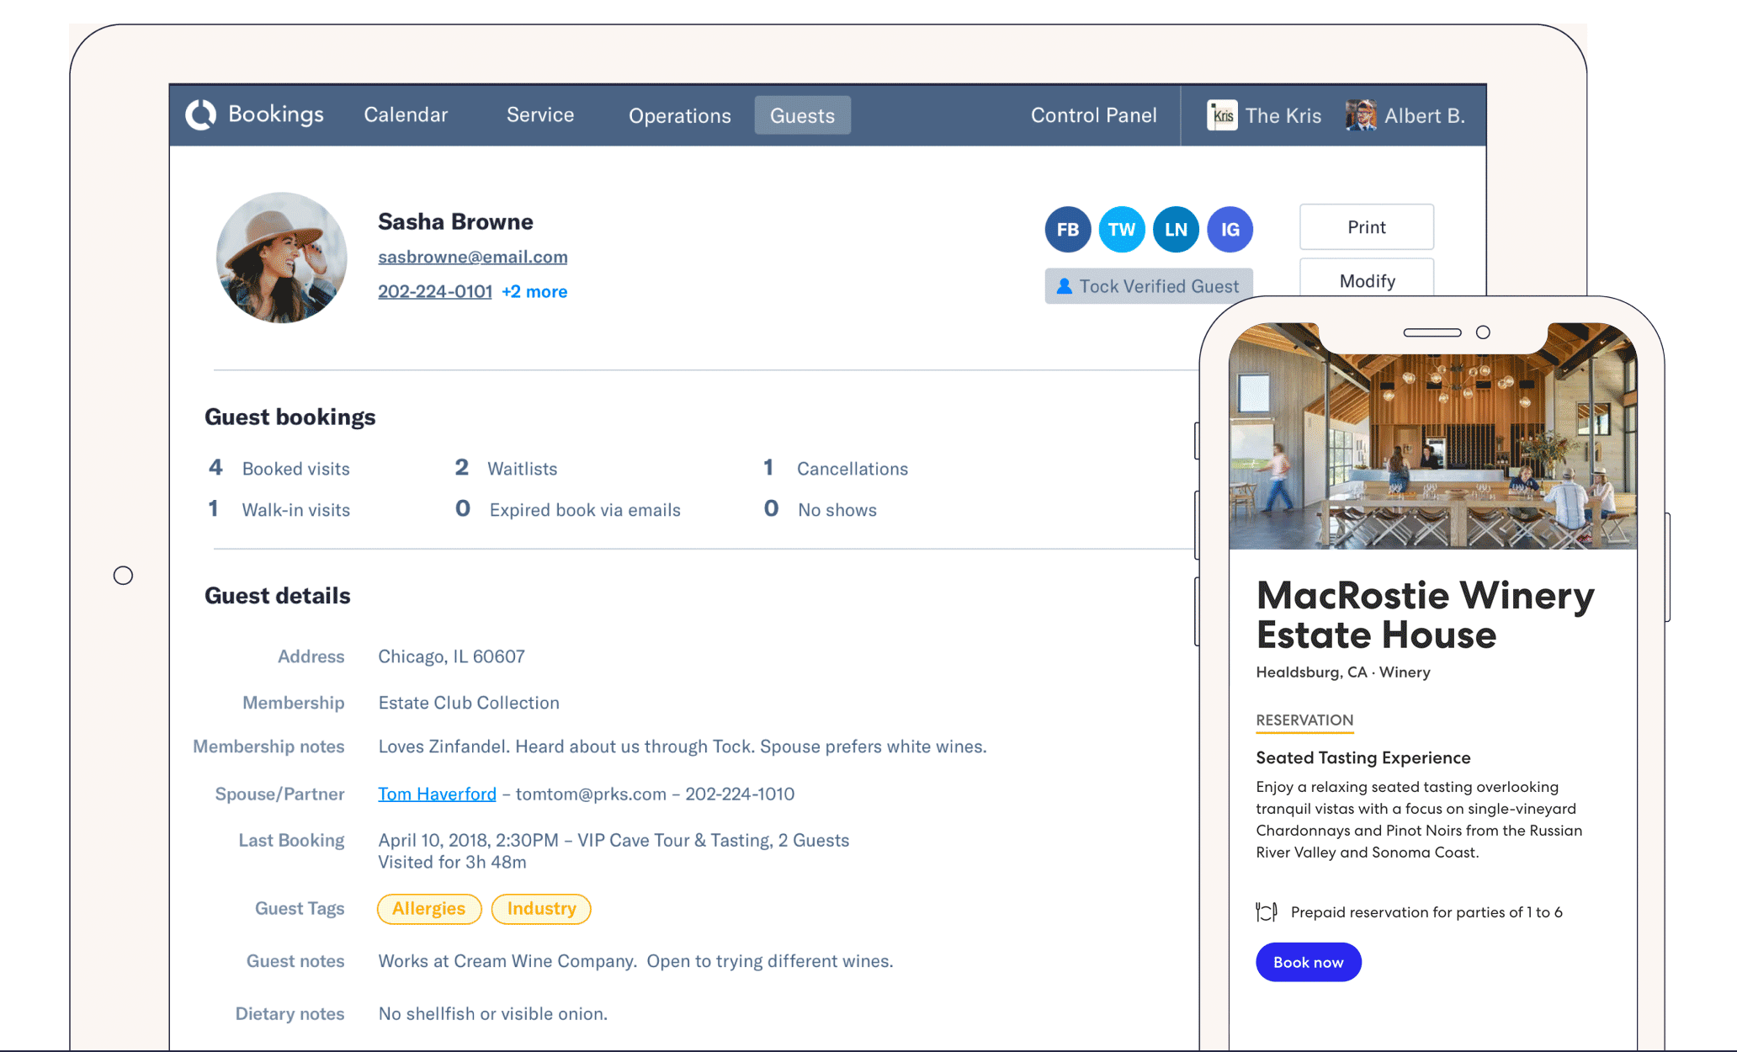This screenshot has height=1052, width=1737.
Task: Click Prepaid reservation for parties text
Action: click(x=1426, y=912)
